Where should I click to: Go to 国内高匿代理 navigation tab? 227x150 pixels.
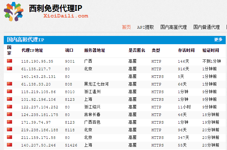click(x=173, y=27)
